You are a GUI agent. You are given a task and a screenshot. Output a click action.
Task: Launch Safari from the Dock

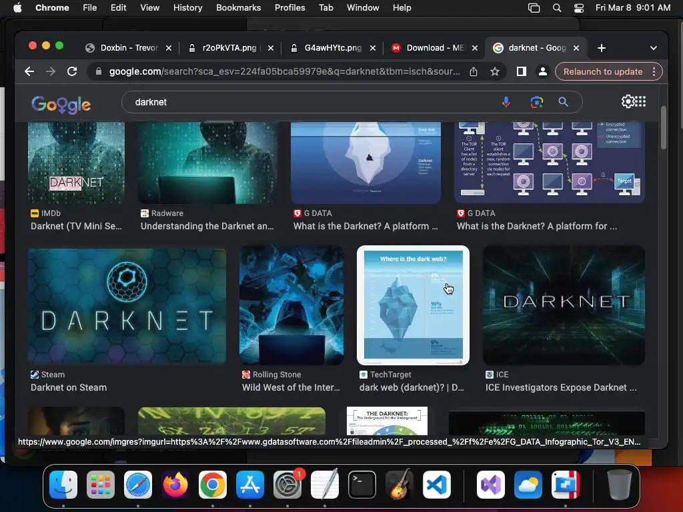[x=138, y=485]
